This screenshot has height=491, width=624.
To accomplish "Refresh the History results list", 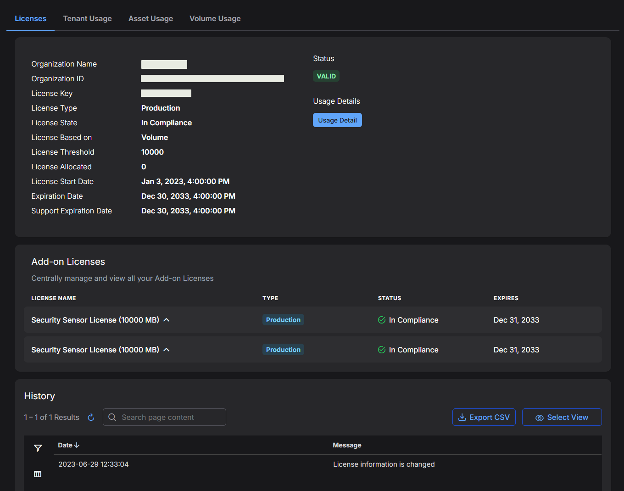I will click(x=91, y=417).
